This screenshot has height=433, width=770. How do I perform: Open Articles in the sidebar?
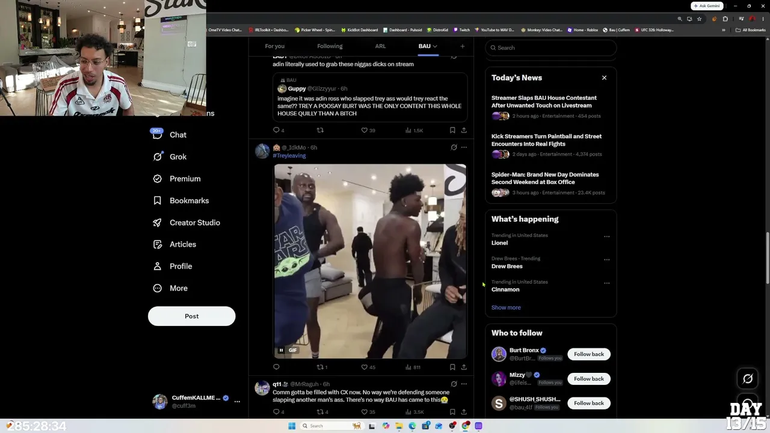[174, 244]
